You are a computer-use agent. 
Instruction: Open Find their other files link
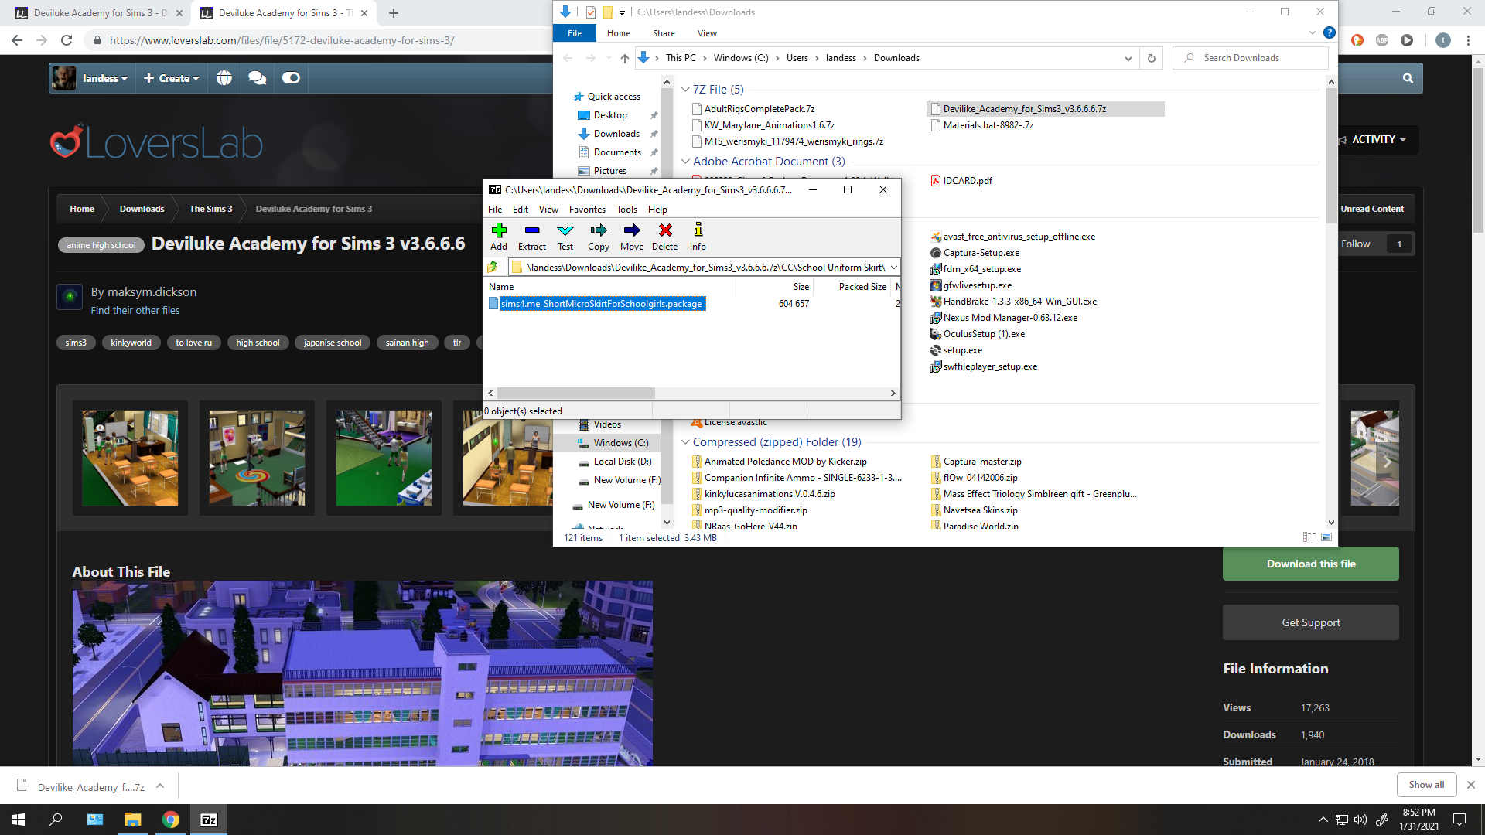coord(135,311)
